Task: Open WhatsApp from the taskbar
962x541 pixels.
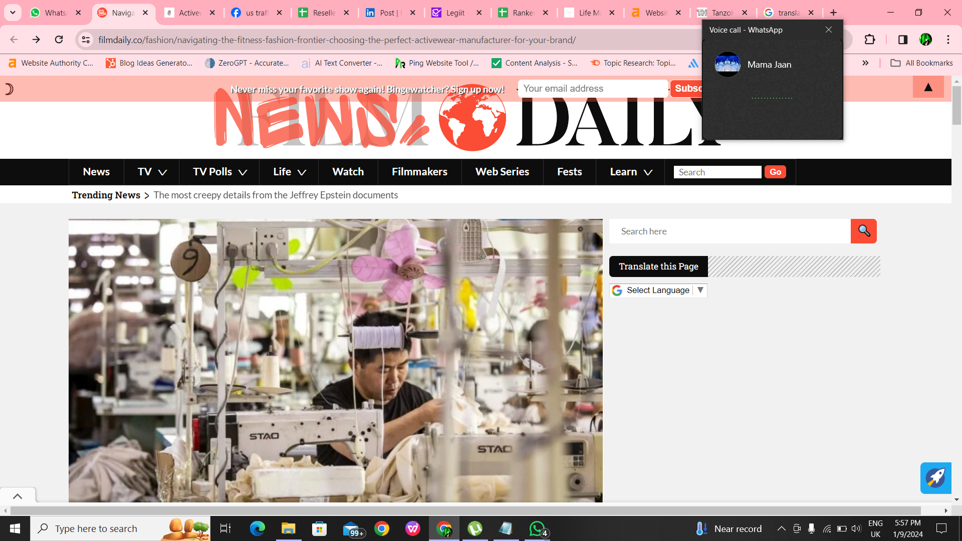Action: pyautogui.click(x=537, y=528)
